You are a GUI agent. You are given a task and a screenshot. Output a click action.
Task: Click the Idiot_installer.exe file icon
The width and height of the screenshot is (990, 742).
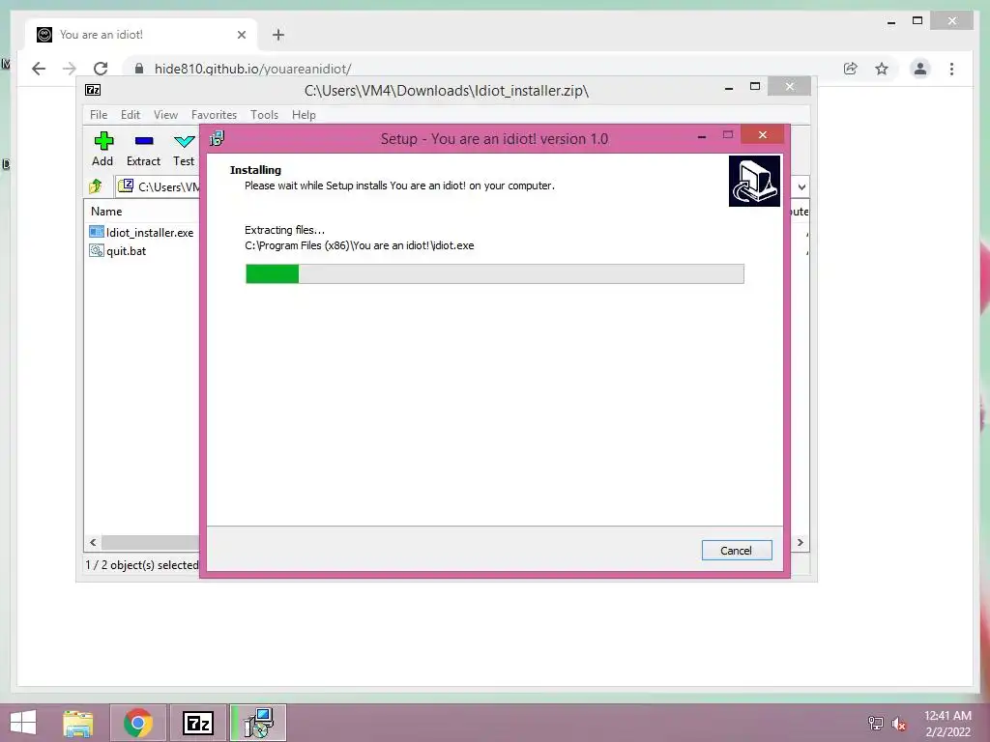(97, 232)
